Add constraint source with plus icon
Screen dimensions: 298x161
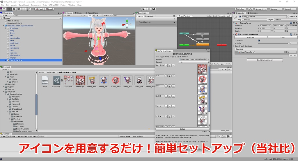coord(291,55)
